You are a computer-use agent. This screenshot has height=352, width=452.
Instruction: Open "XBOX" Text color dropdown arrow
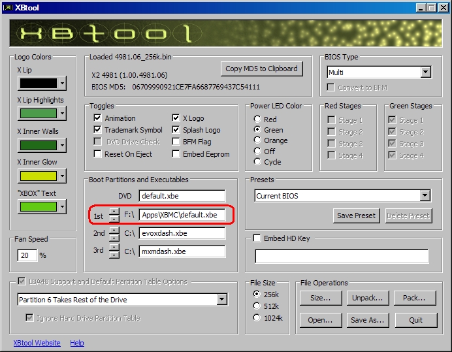[x=62, y=207]
